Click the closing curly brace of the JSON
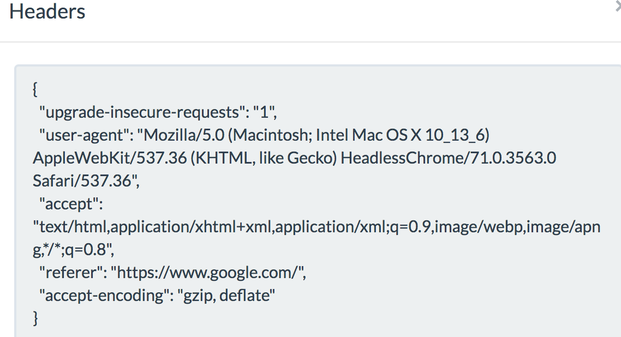The image size is (621, 337). tap(35, 318)
